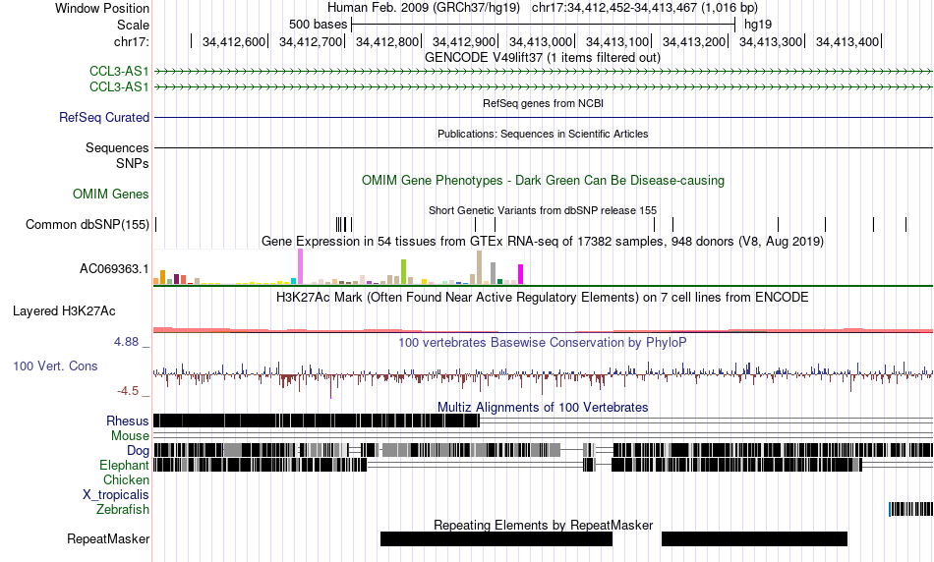This screenshot has width=934, height=562.
Task: Click the Common dbSNP(155) label
Action: [88, 224]
